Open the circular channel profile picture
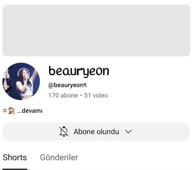The height and width of the screenshot is (170, 195). coord(21,81)
